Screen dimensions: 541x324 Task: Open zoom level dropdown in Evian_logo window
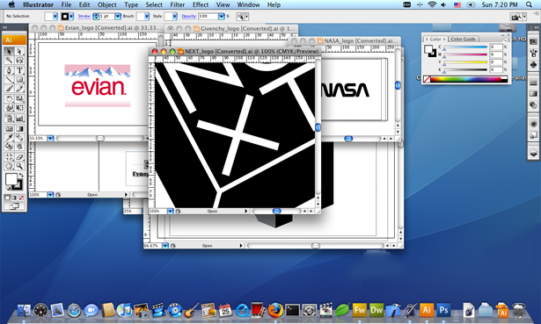pyautogui.click(x=50, y=138)
